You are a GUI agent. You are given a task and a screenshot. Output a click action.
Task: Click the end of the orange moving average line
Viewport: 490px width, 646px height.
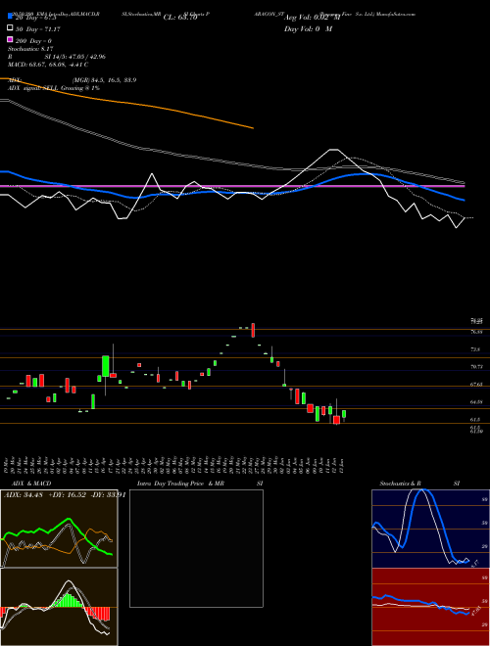253,128
